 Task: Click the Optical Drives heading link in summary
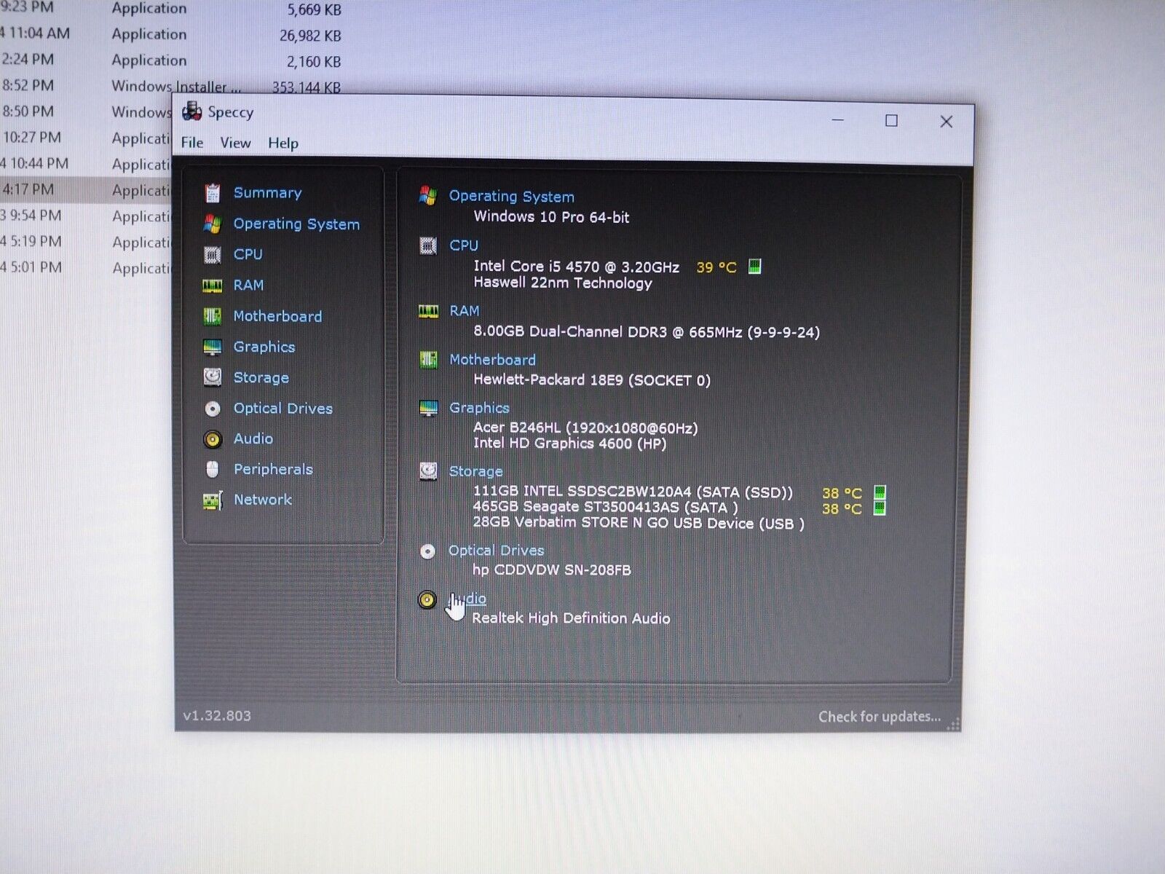click(x=496, y=551)
